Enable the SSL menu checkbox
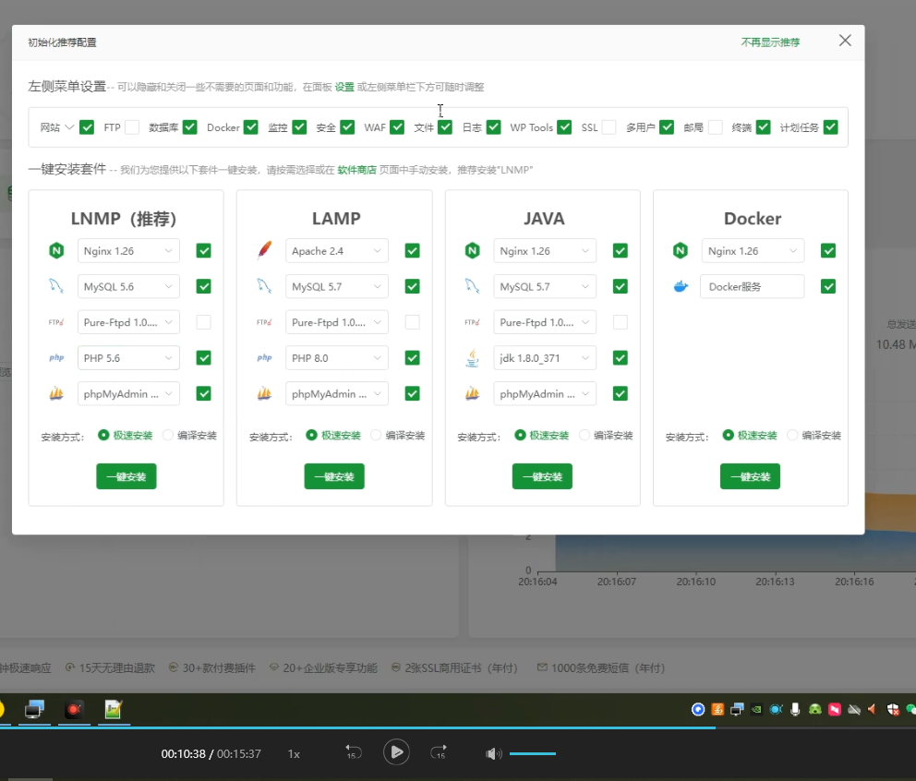This screenshot has width=916, height=781. [609, 127]
